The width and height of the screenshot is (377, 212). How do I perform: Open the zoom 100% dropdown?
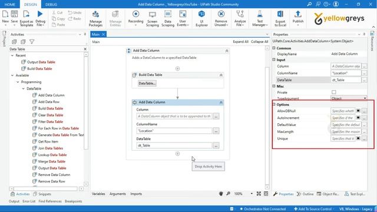tap(252, 194)
